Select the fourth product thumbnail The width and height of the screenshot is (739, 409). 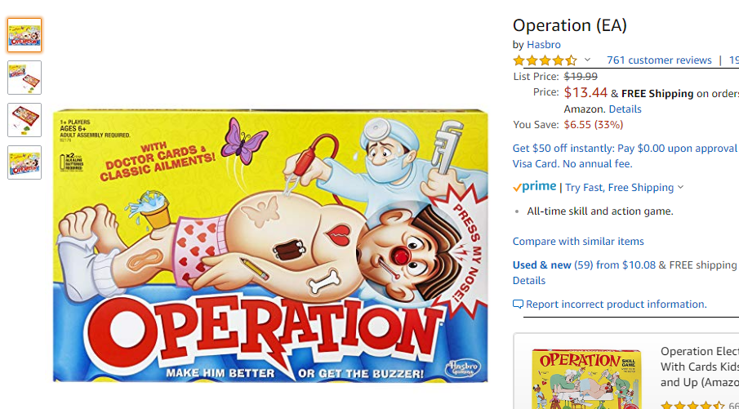point(24,162)
